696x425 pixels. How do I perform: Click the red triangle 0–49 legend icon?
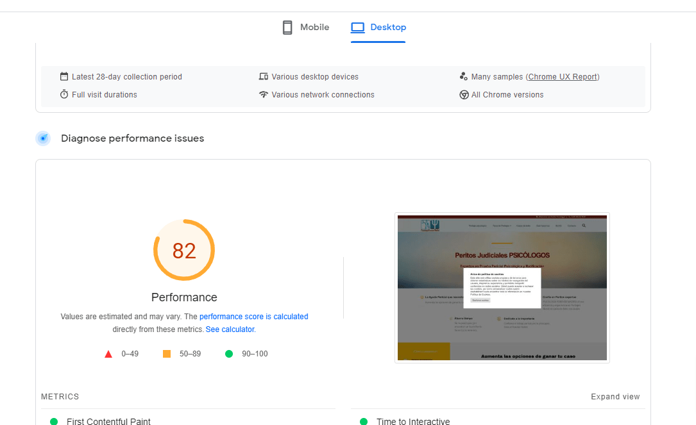coord(108,354)
